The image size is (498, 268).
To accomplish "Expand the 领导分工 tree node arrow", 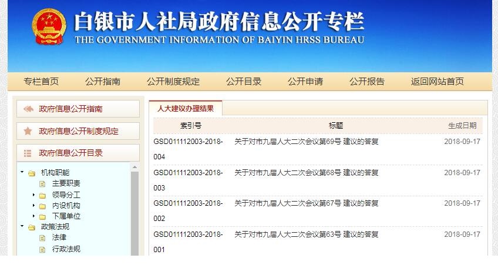I will point(33,195).
